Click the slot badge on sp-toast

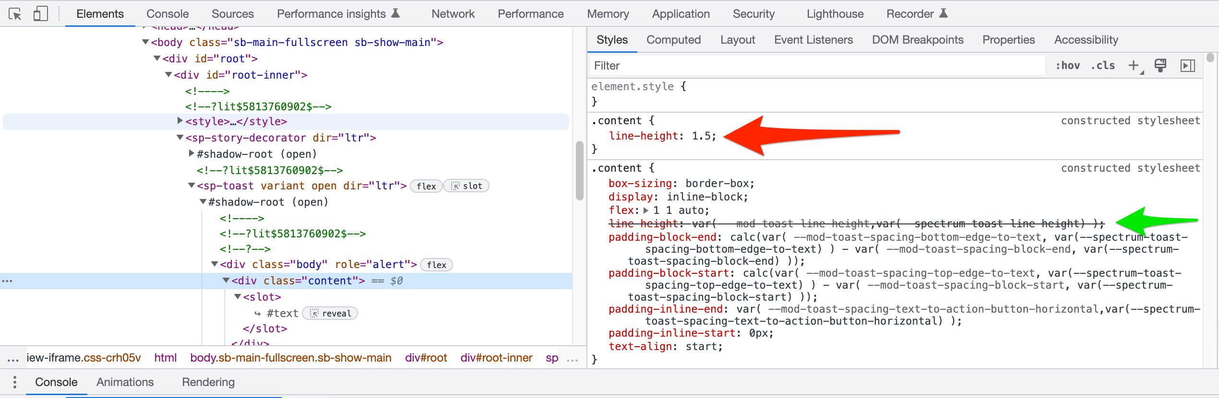[466, 186]
